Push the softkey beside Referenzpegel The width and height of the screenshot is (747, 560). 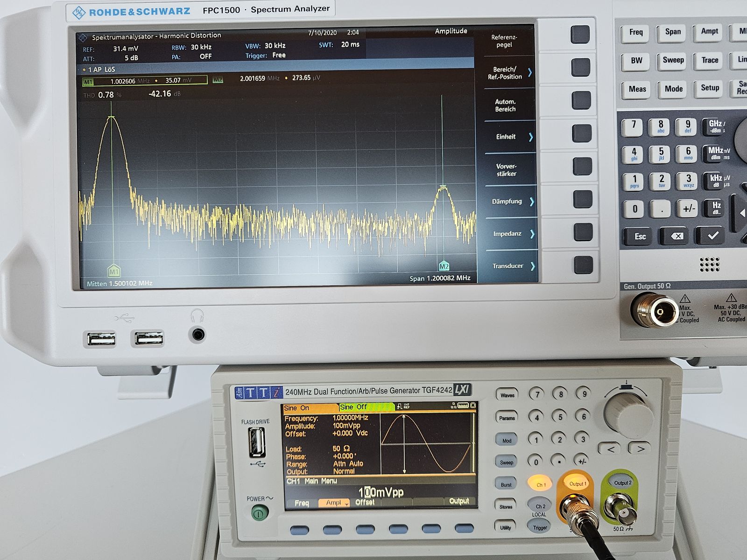pyautogui.click(x=580, y=34)
